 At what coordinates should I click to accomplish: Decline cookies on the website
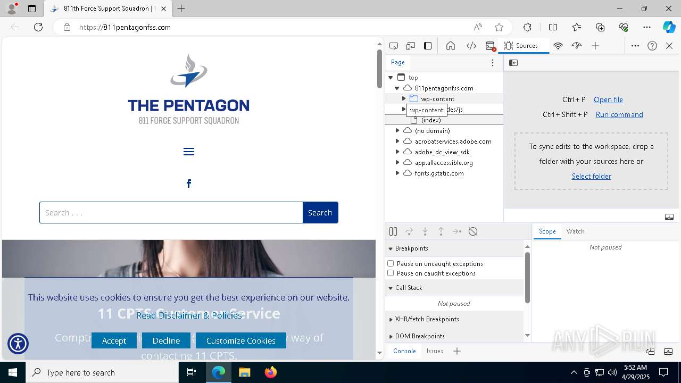pos(166,340)
